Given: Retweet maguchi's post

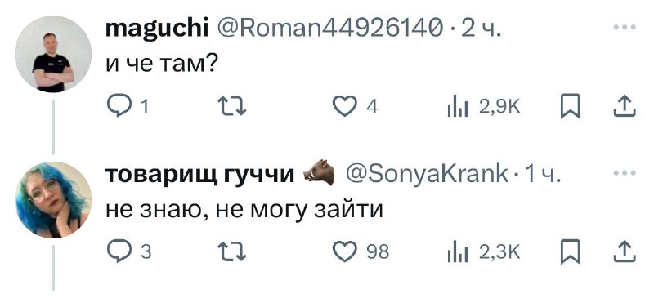Looking at the screenshot, I should [x=232, y=107].
